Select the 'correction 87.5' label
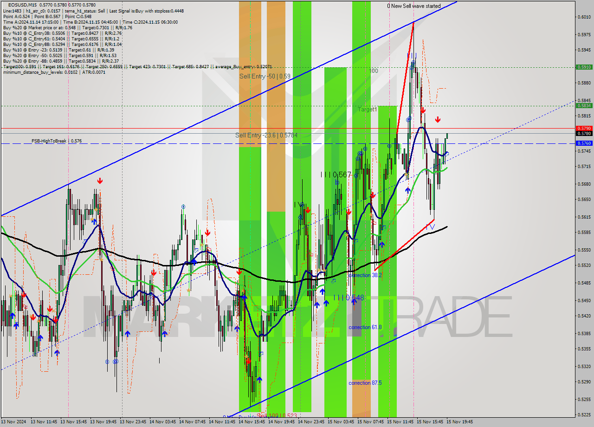Viewport: 594px width, 427px height. click(x=365, y=383)
